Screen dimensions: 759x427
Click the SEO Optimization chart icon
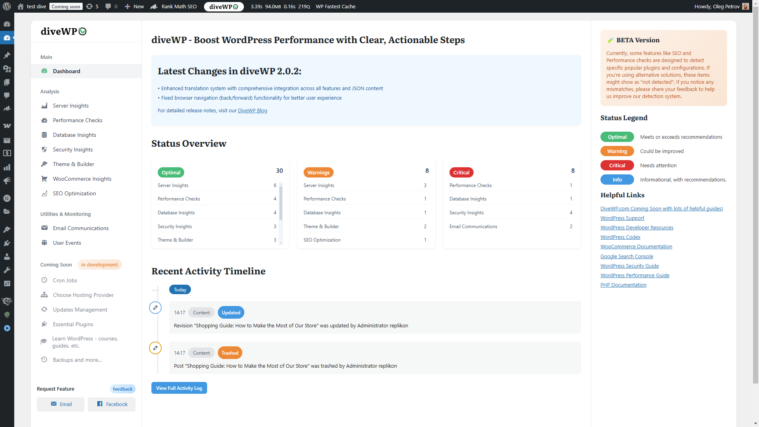[x=44, y=193]
